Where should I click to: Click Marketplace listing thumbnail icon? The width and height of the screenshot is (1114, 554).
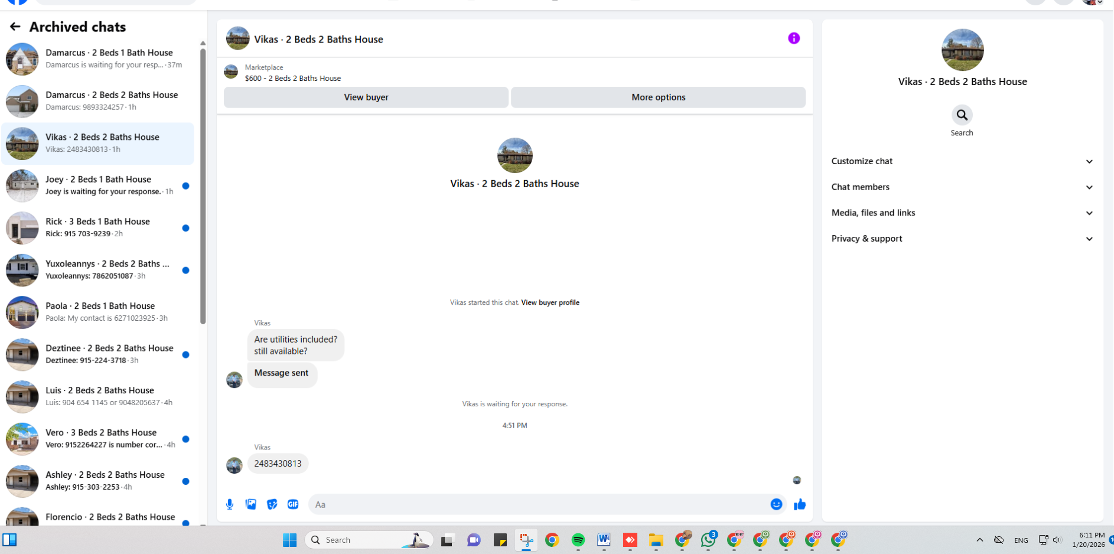pos(231,72)
